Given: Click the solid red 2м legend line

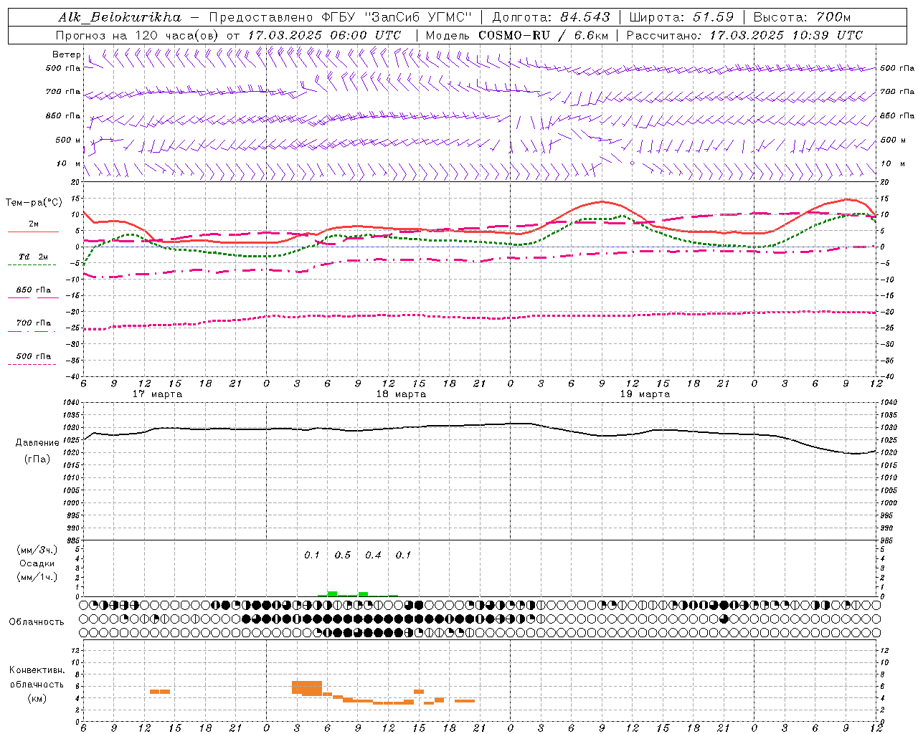Looking at the screenshot, I should point(33,232).
